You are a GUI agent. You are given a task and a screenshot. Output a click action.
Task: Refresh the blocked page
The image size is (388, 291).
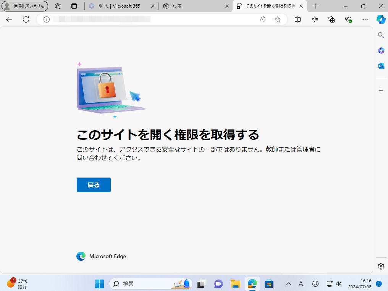pyautogui.click(x=26, y=19)
